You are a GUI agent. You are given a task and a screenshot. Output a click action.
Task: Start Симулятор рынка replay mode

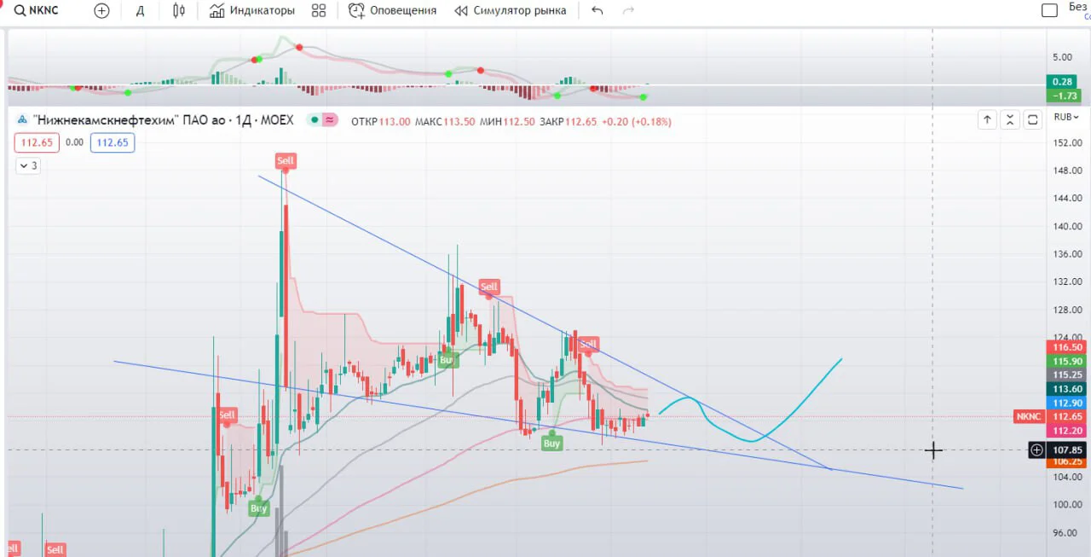tap(510, 10)
